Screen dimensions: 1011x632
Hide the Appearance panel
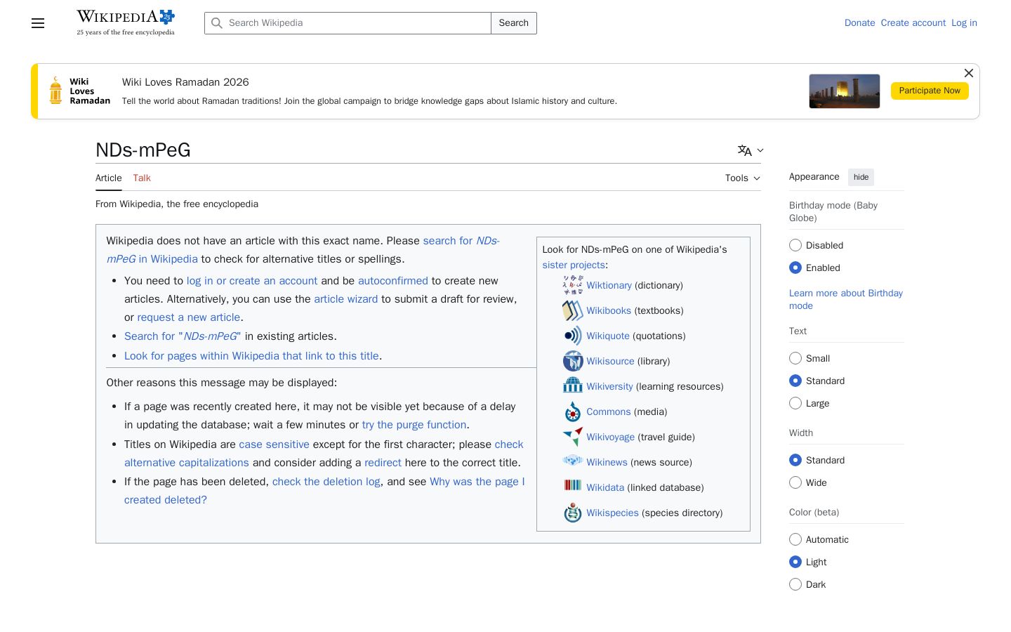(861, 177)
